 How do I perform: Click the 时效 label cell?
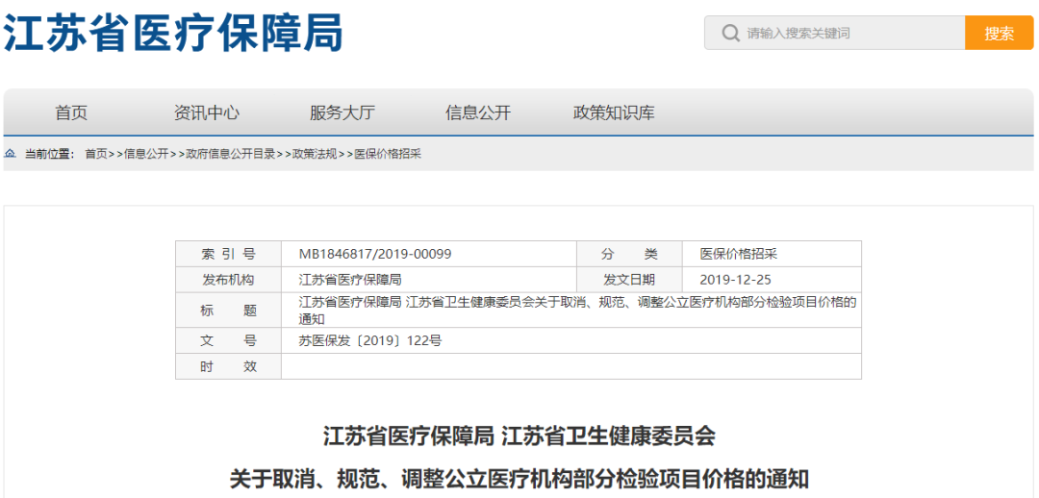pos(229,366)
